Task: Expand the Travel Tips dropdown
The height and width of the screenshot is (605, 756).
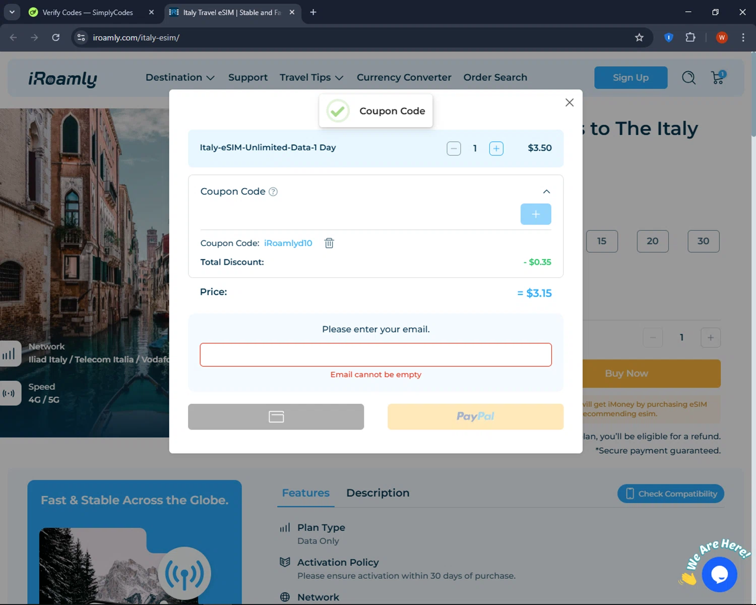Action: 311,77
